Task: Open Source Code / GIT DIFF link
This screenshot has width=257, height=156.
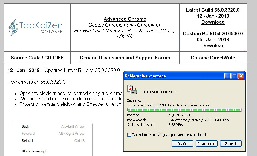Action: click(37, 58)
